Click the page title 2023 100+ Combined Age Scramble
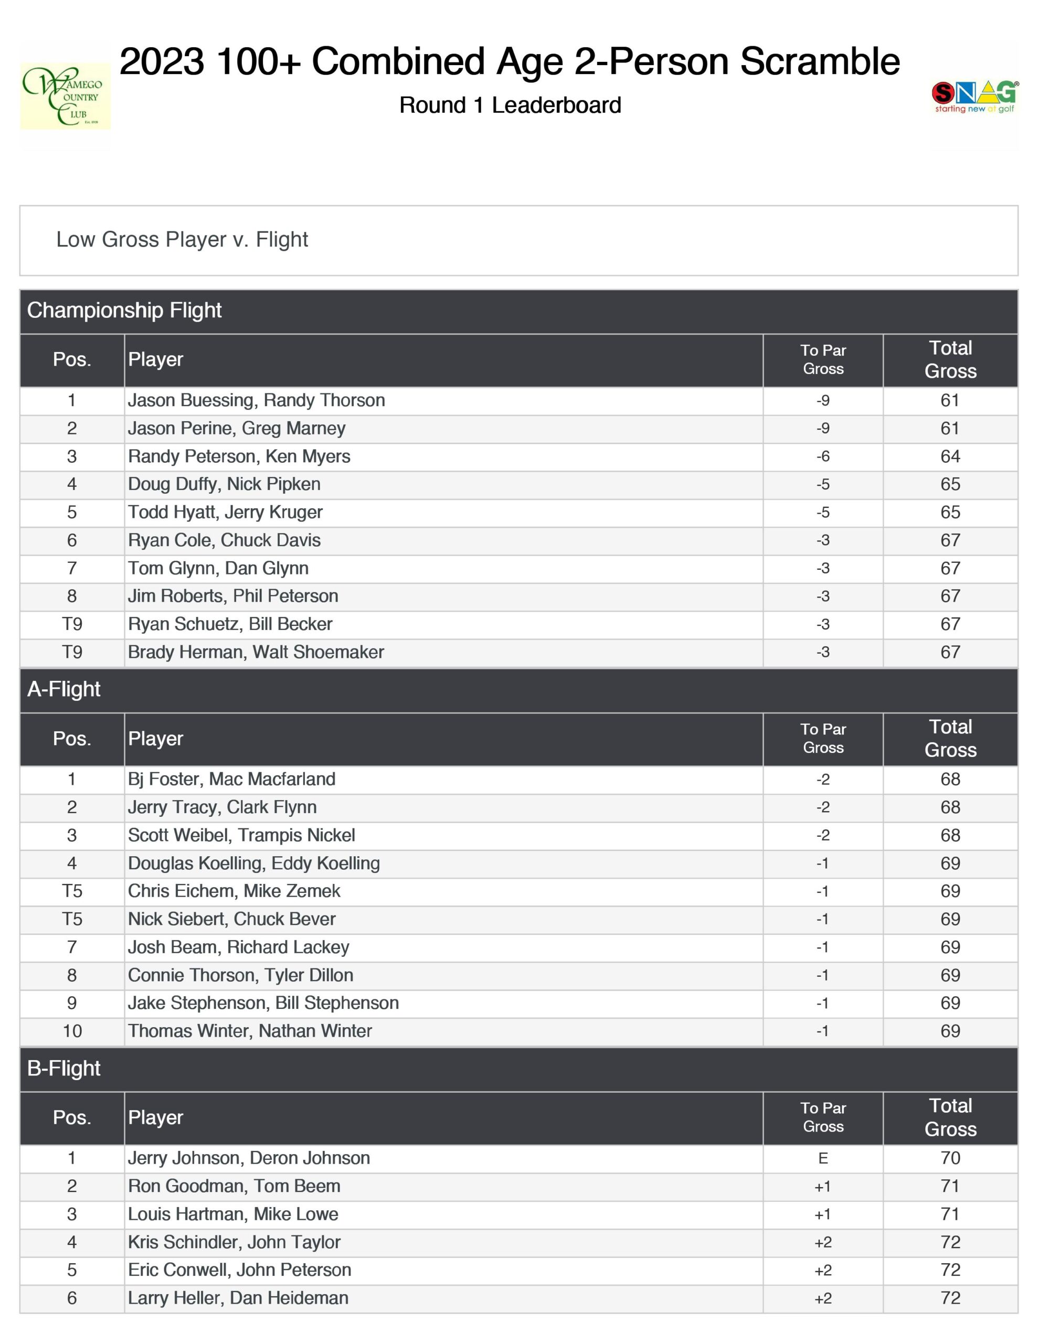 click(510, 61)
